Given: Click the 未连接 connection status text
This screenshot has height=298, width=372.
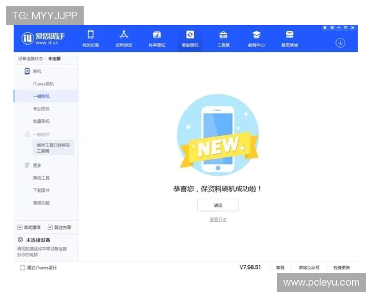Looking at the screenshot, I should point(55,59).
